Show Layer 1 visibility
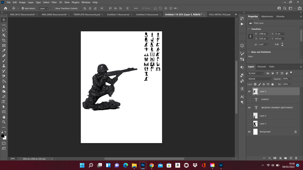This screenshot has height=170, width=303. coord(249,124)
